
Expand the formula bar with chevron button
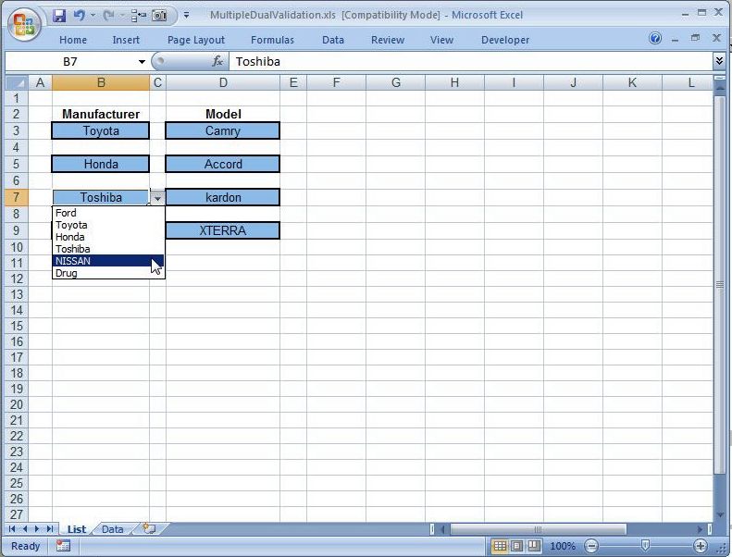719,61
